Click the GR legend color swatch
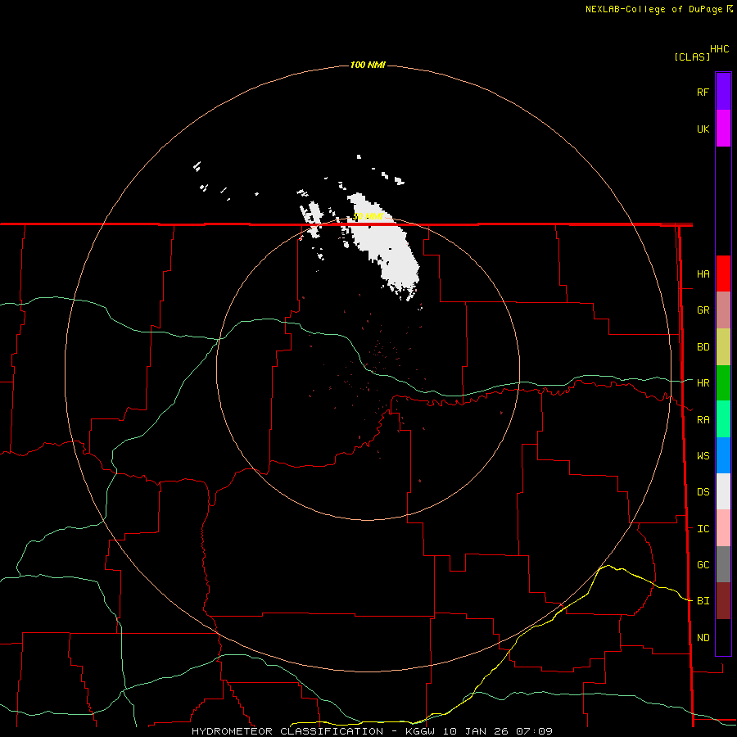 (723, 310)
